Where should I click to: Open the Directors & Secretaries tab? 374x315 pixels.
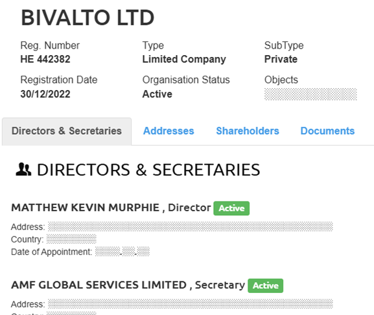coord(67,131)
